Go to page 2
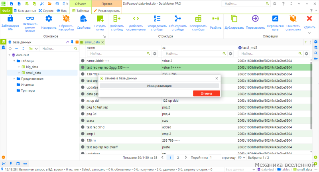The width and height of the screenshot is (319, 172). pos(178,158)
